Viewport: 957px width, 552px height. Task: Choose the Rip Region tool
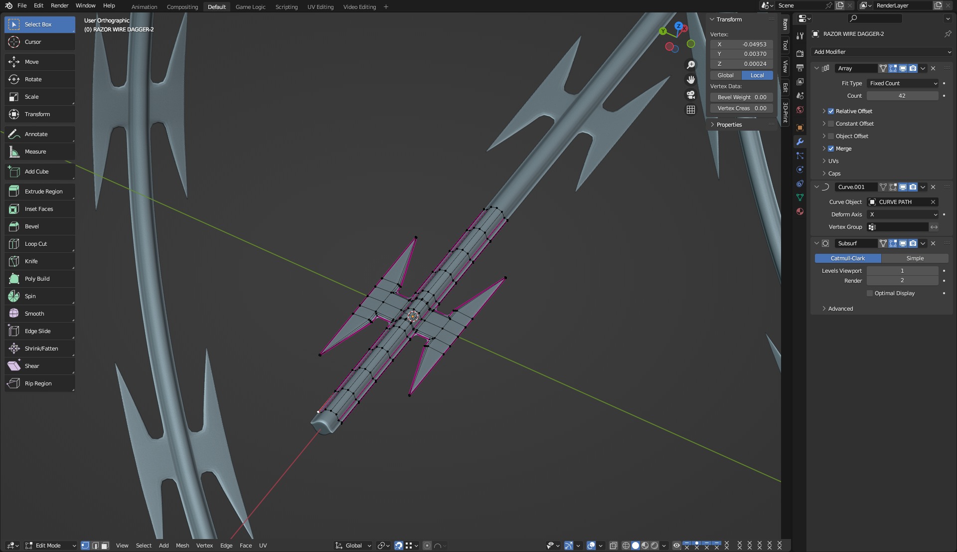[40, 383]
